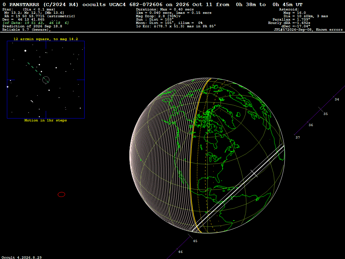Click the green dashed motion track
345x259 pixels.
(38, 73)
